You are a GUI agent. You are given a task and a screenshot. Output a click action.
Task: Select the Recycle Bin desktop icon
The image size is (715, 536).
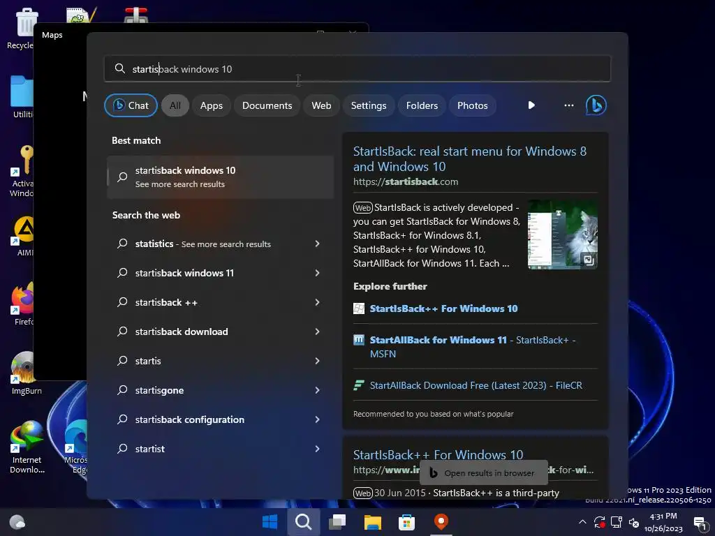[20, 28]
